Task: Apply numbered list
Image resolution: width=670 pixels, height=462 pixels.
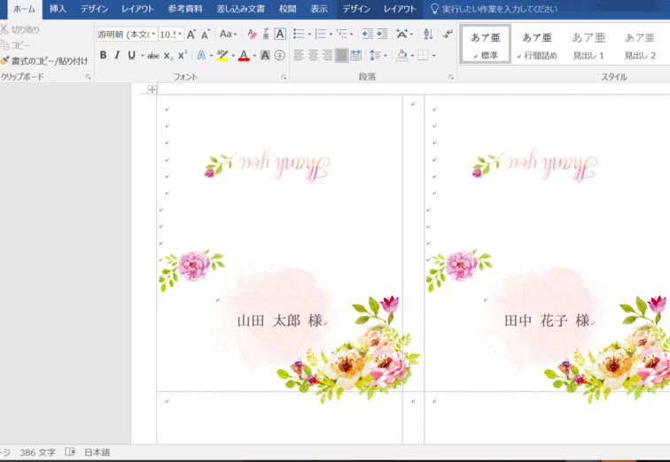Action: pyautogui.click(x=320, y=35)
